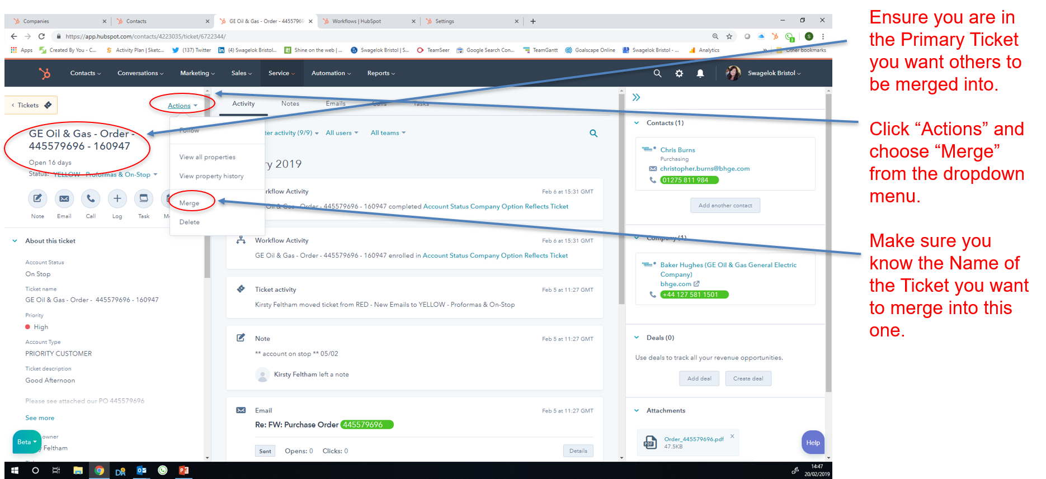Click the Create deal button
This screenshot has width=1046, height=479.
point(748,378)
